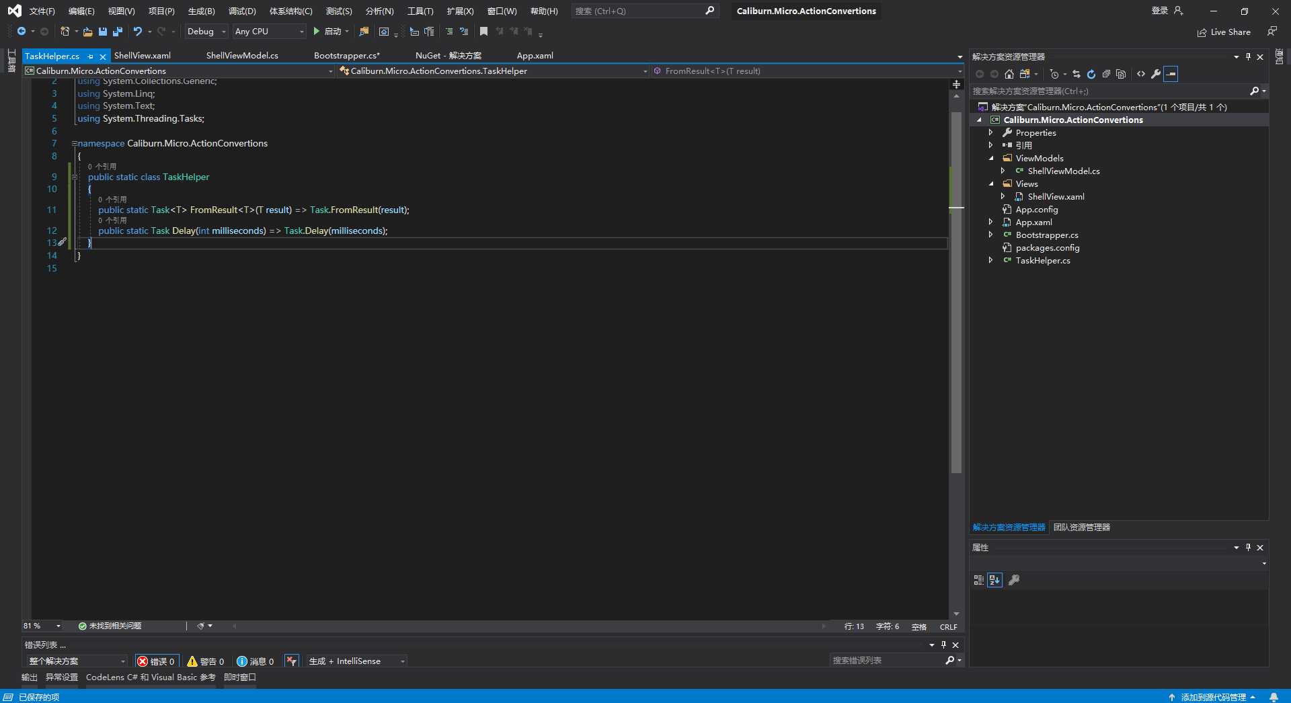Open the 文件(F) menu
Viewport: 1291px width, 703px height.
click(42, 11)
